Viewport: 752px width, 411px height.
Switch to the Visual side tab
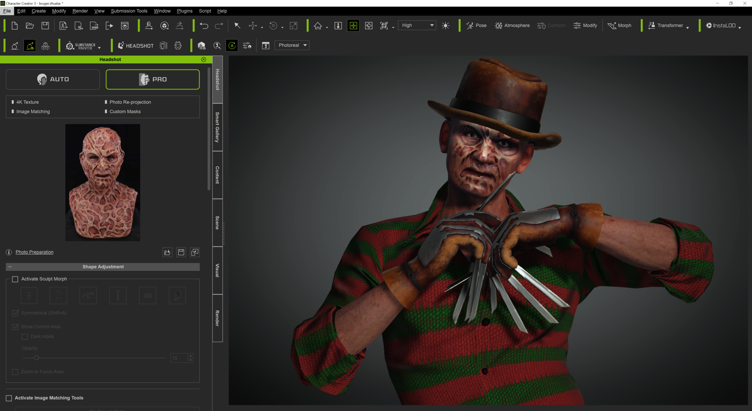[x=217, y=270]
